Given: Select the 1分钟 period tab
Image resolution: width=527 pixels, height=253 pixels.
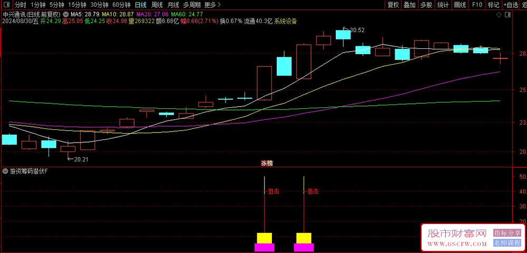Looking at the screenshot, I should [38, 5].
